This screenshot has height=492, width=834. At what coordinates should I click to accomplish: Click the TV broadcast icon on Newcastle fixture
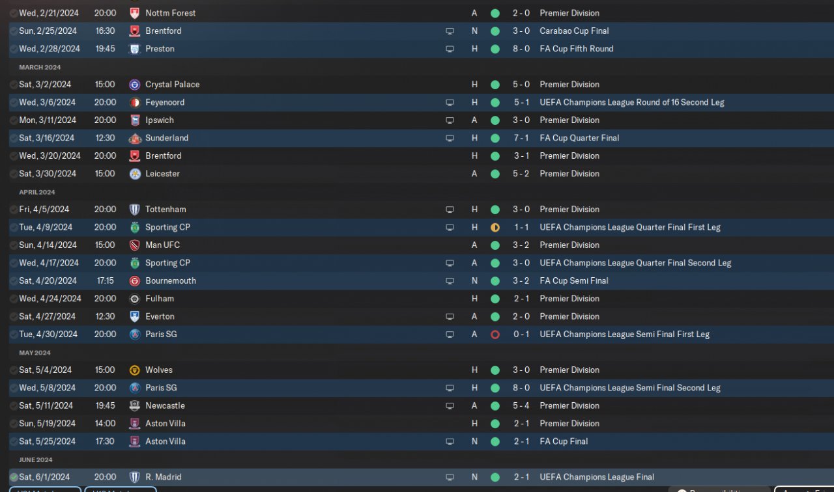[x=450, y=405]
